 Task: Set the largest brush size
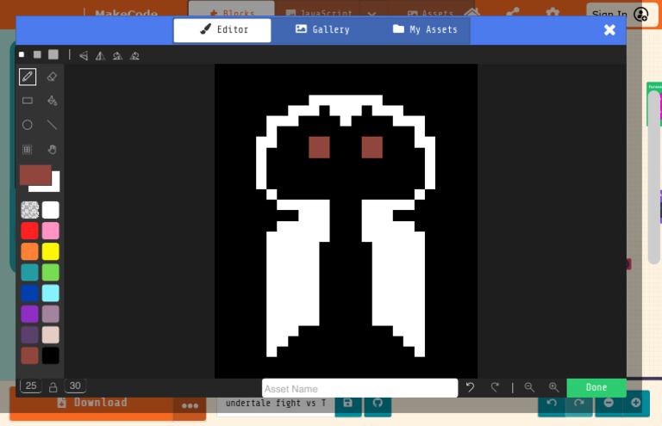point(53,55)
